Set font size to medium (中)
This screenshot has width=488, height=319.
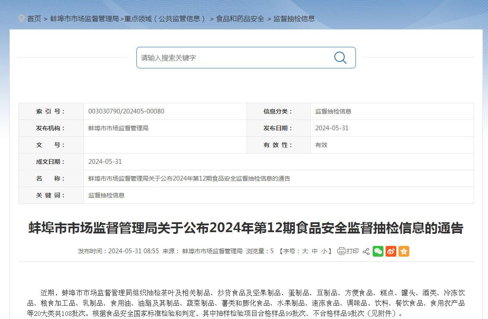coord(315,252)
